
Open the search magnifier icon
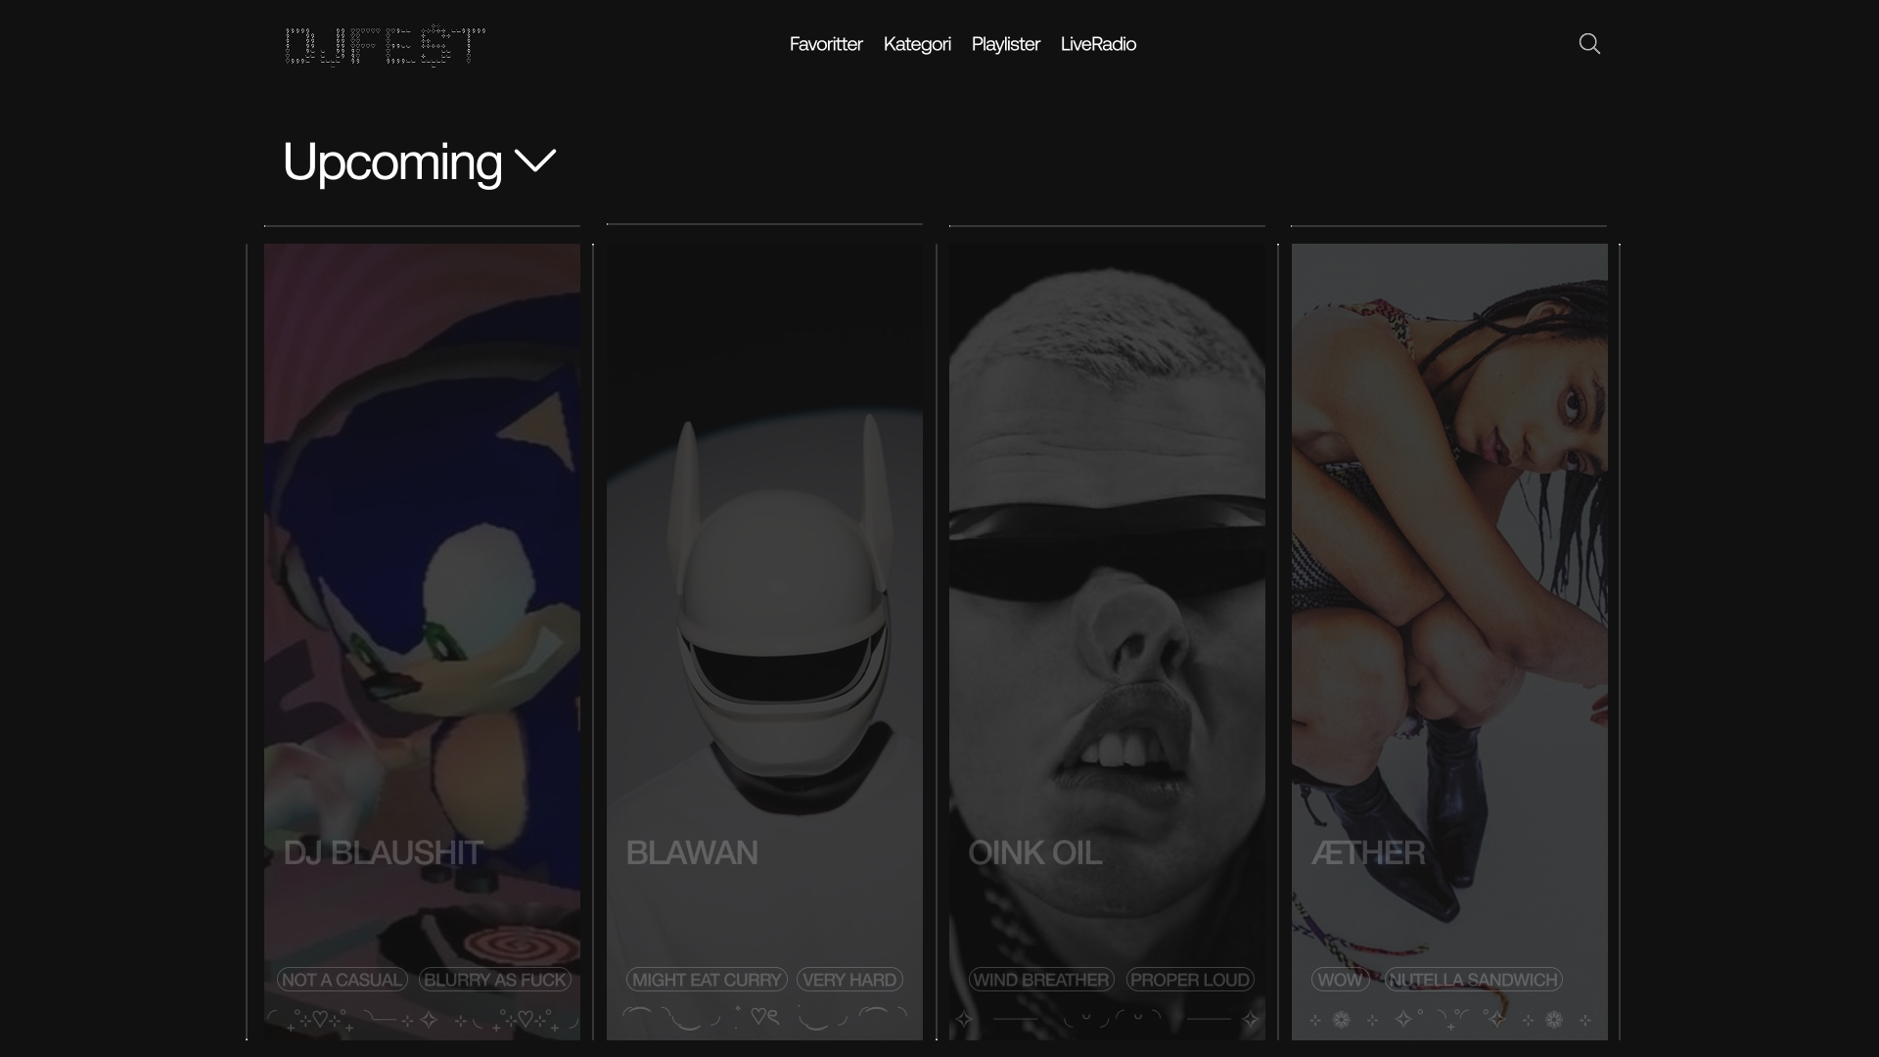[1589, 43]
